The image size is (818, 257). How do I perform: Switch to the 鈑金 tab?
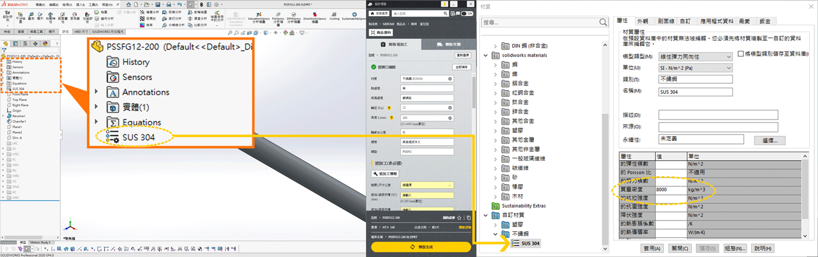pos(765,21)
